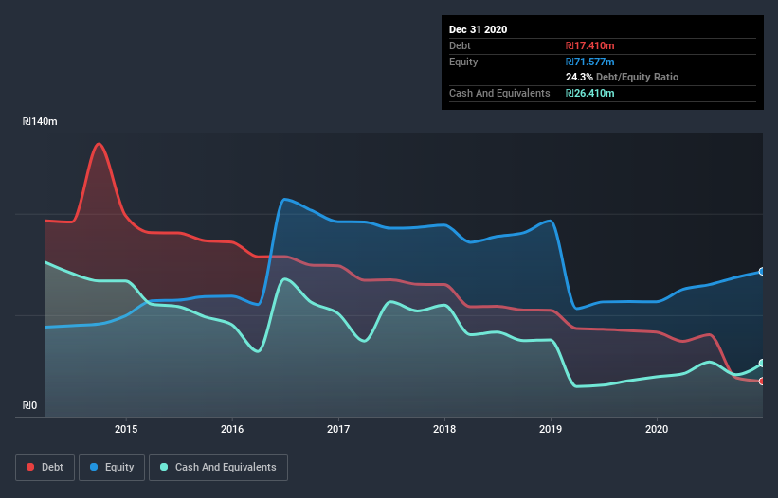Click Cash And Equivalents label in tooltip
The image size is (778, 498).
pyautogui.click(x=499, y=93)
